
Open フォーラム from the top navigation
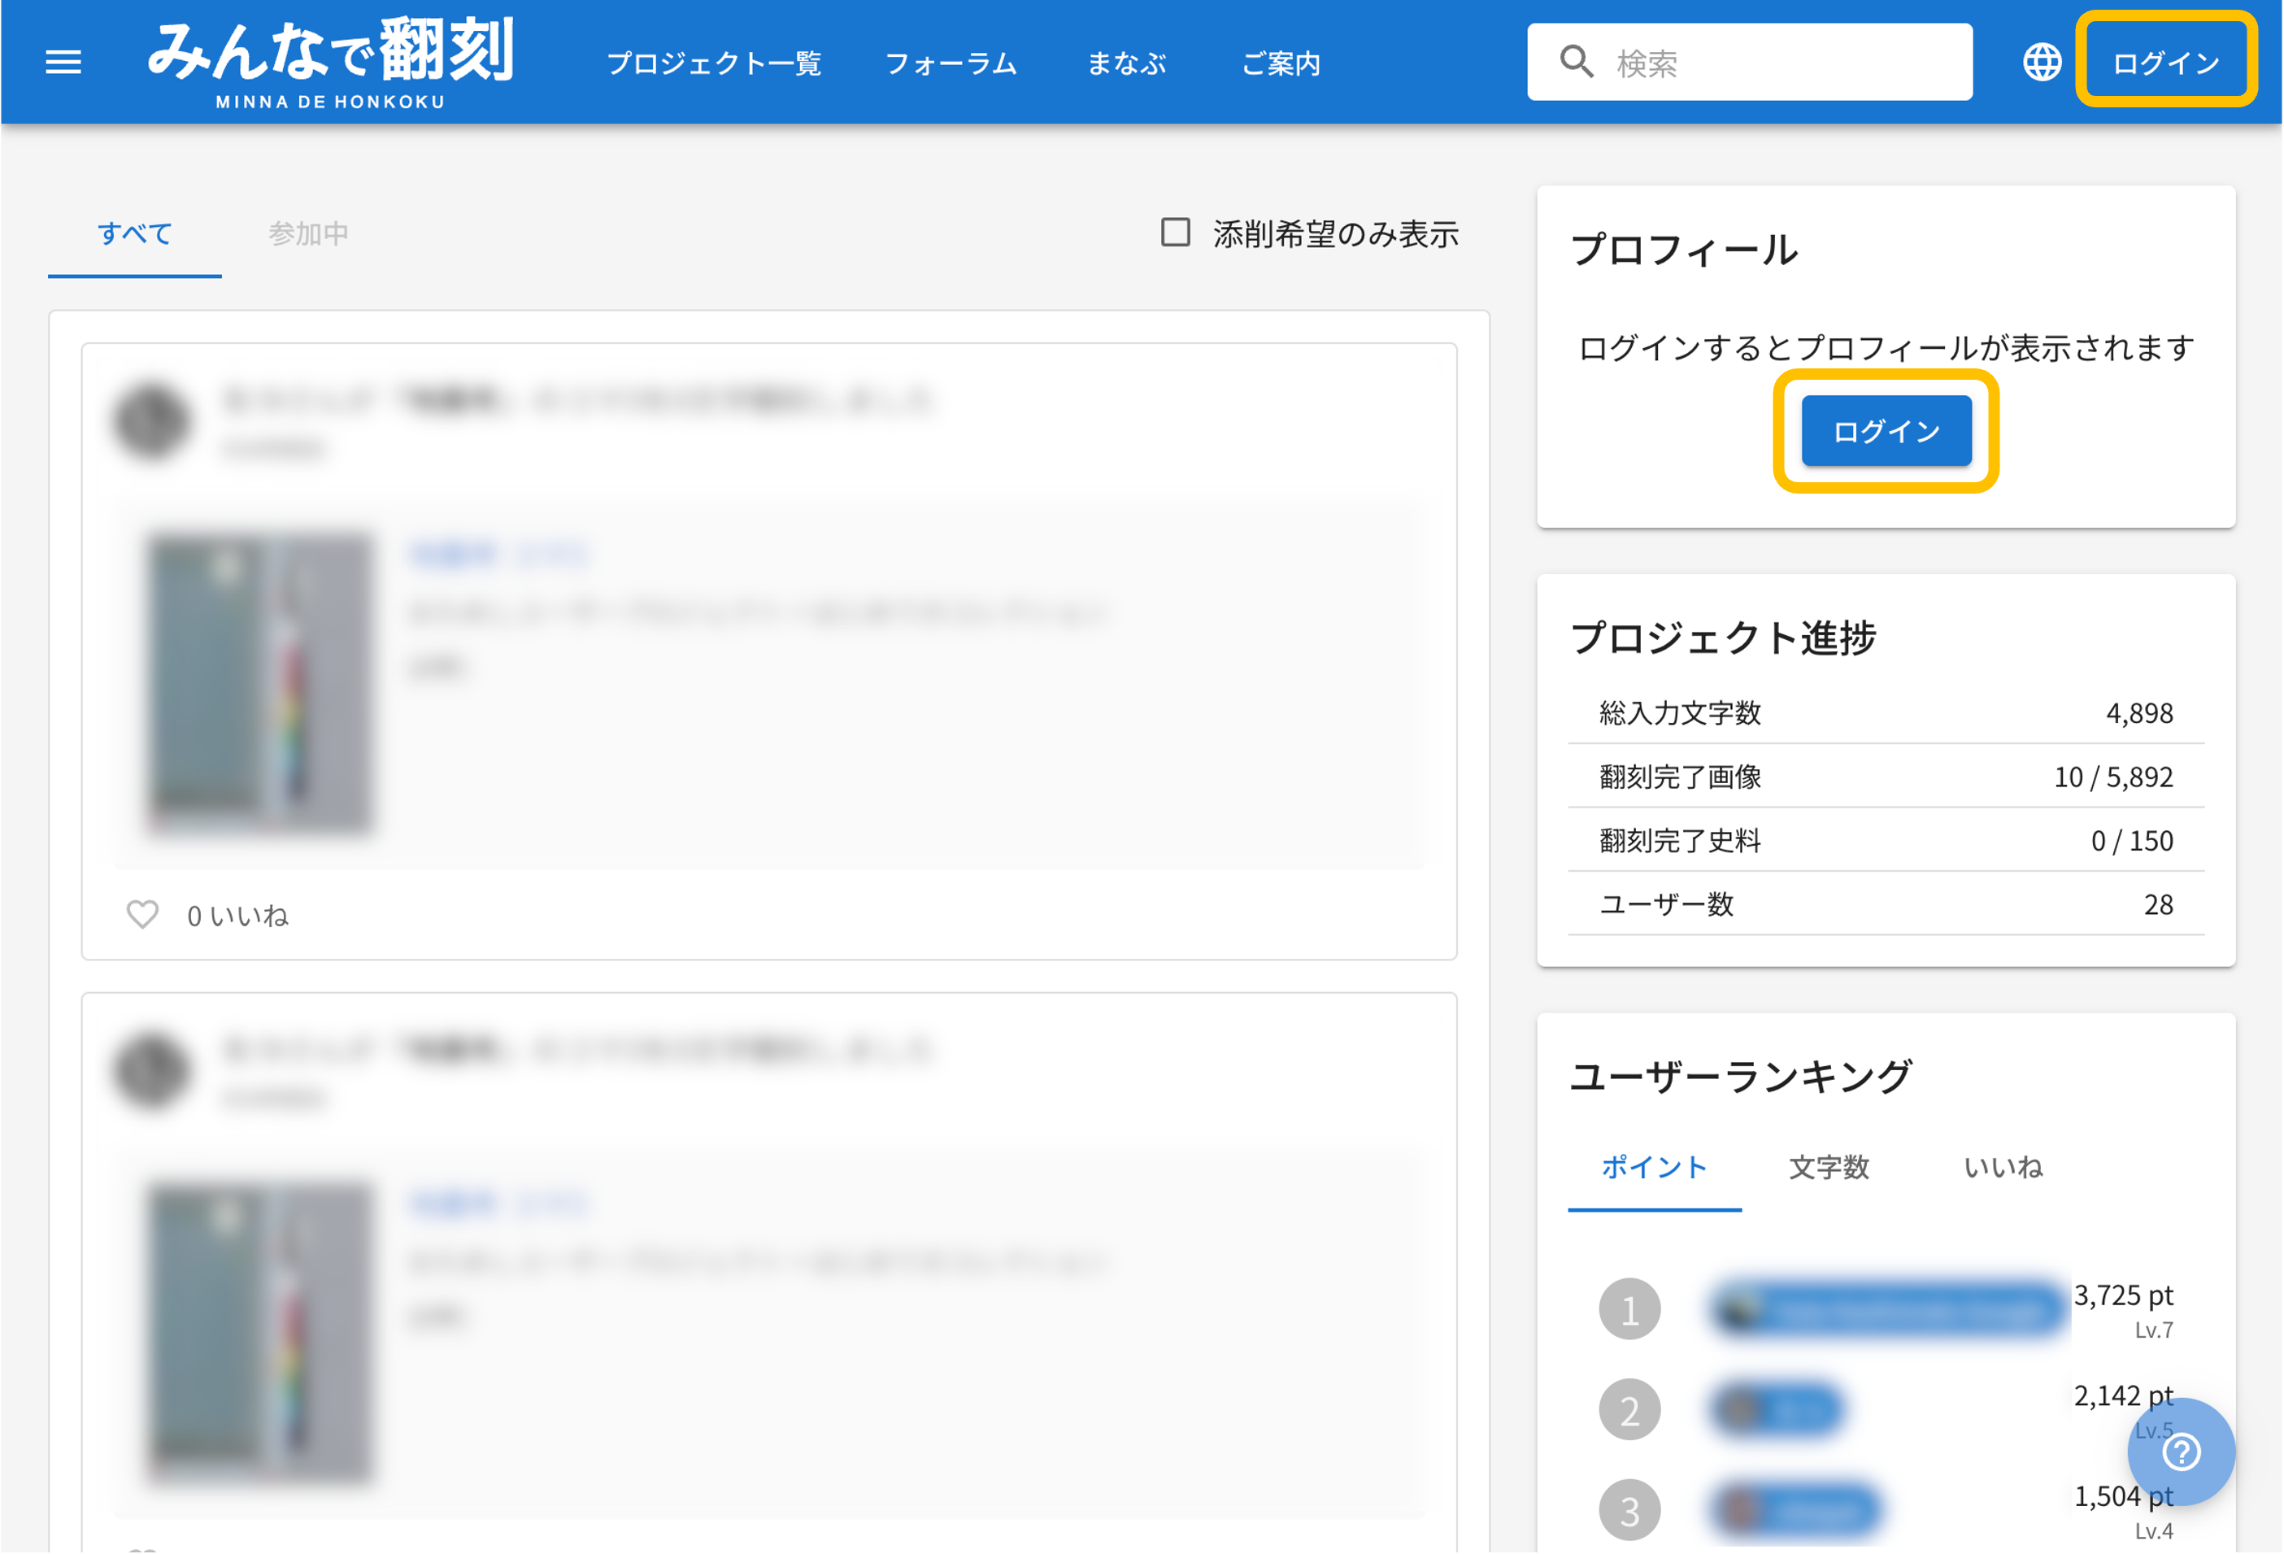pyautogui.click(x=951, y=63)
